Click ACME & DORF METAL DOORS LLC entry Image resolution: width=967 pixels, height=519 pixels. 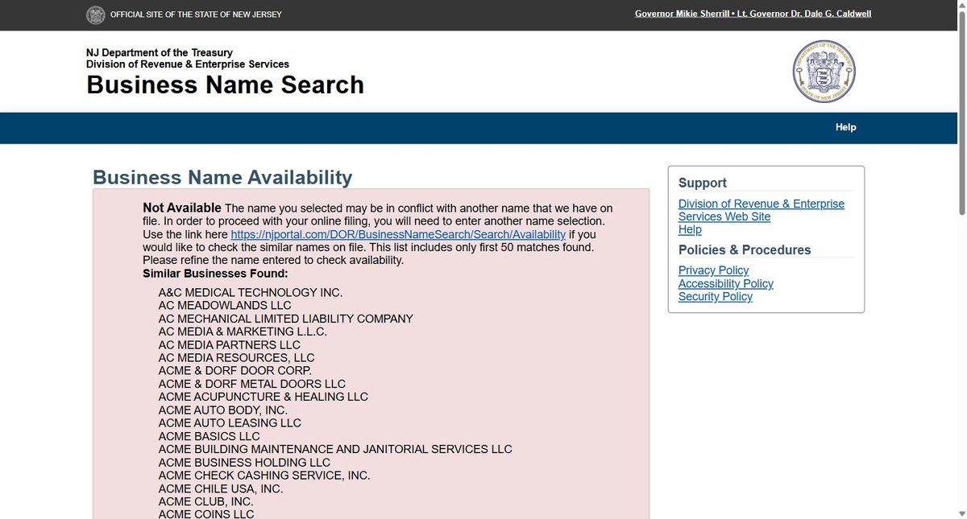(x=252, y=384)
